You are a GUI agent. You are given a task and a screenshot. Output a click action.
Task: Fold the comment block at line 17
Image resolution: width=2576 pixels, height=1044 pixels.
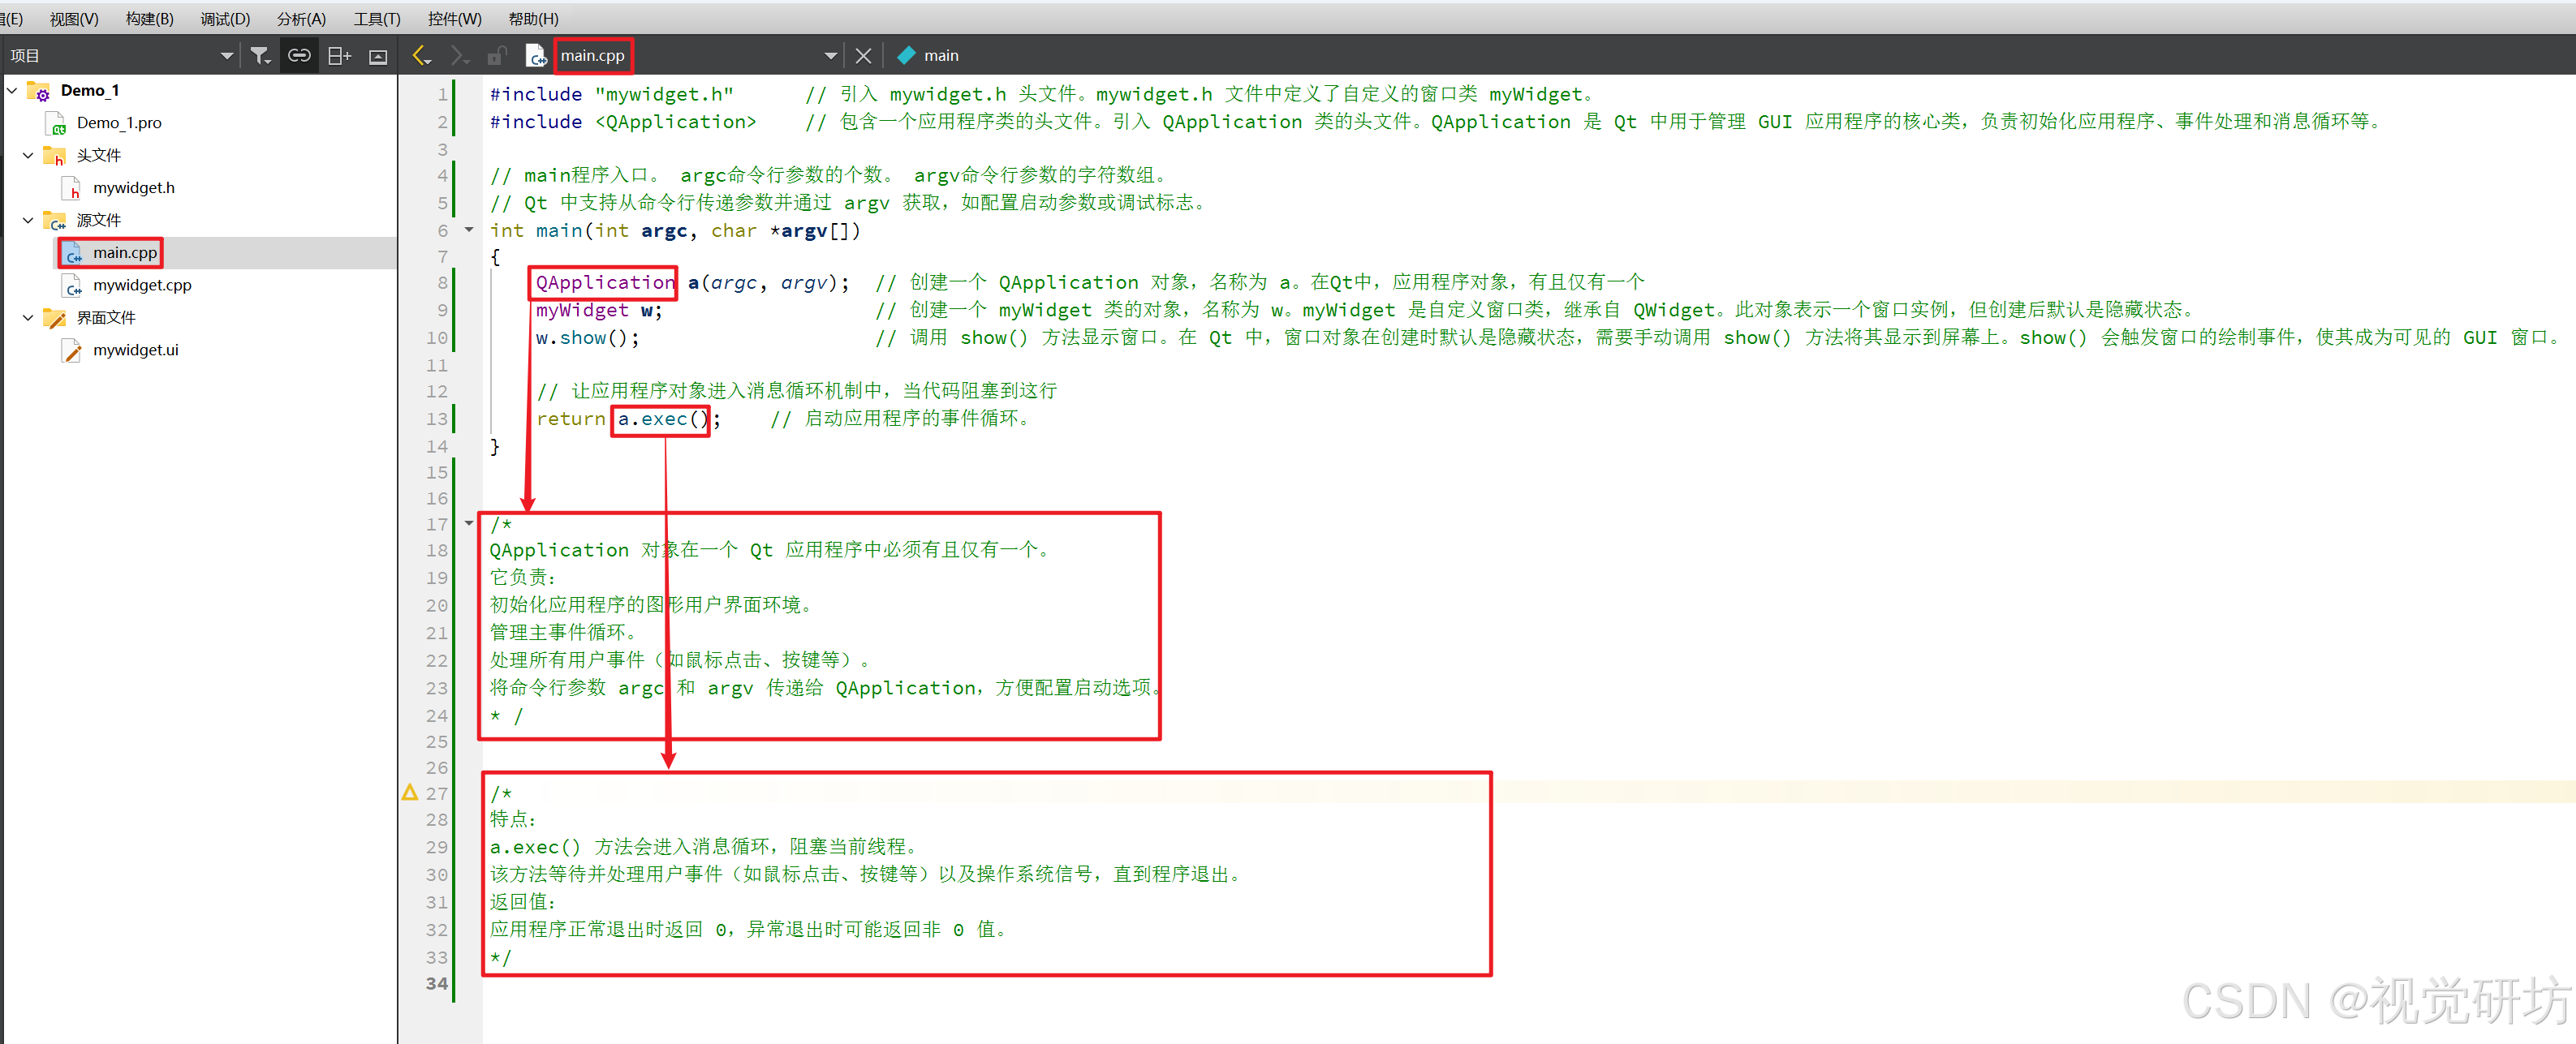click(469, 522)
